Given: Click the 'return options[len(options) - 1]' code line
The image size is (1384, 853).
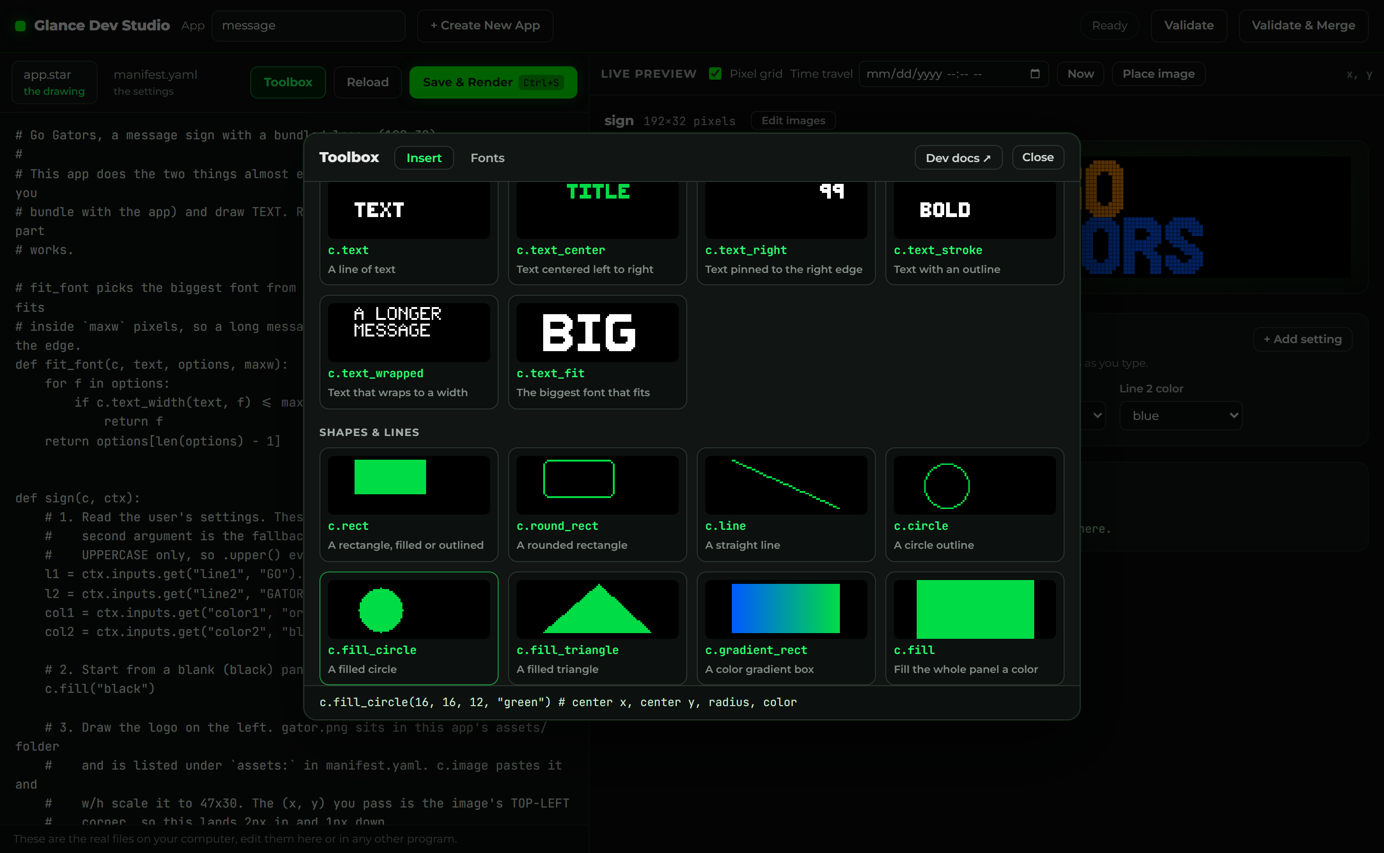Looking at the screenshot, I should click(163, 441).
